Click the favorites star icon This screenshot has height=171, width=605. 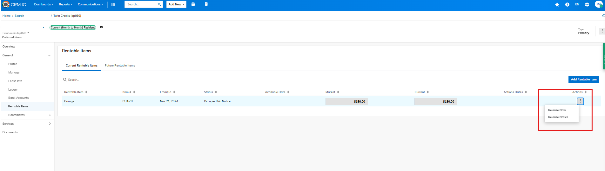coord(557,4)
